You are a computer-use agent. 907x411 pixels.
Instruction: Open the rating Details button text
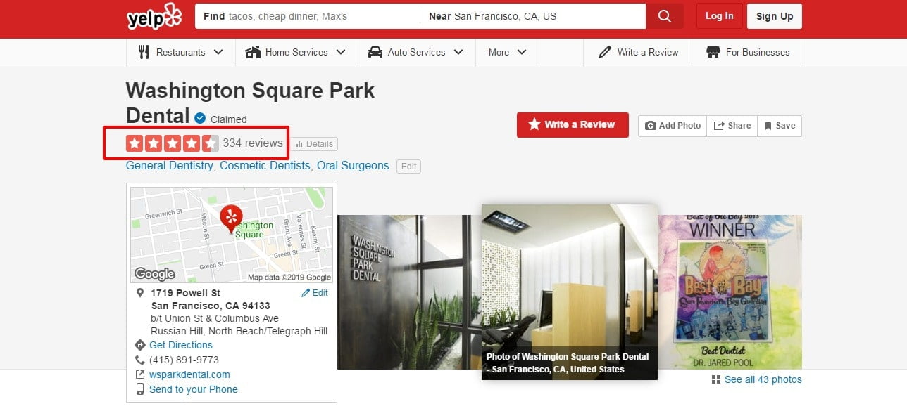coord(320,144)
